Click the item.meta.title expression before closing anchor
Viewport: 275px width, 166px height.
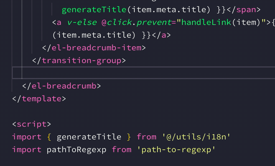[94, 35]
